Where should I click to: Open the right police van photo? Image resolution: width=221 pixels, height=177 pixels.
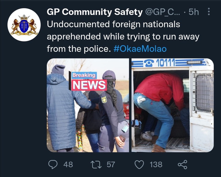pyautogui.click(x=173, y=105)
